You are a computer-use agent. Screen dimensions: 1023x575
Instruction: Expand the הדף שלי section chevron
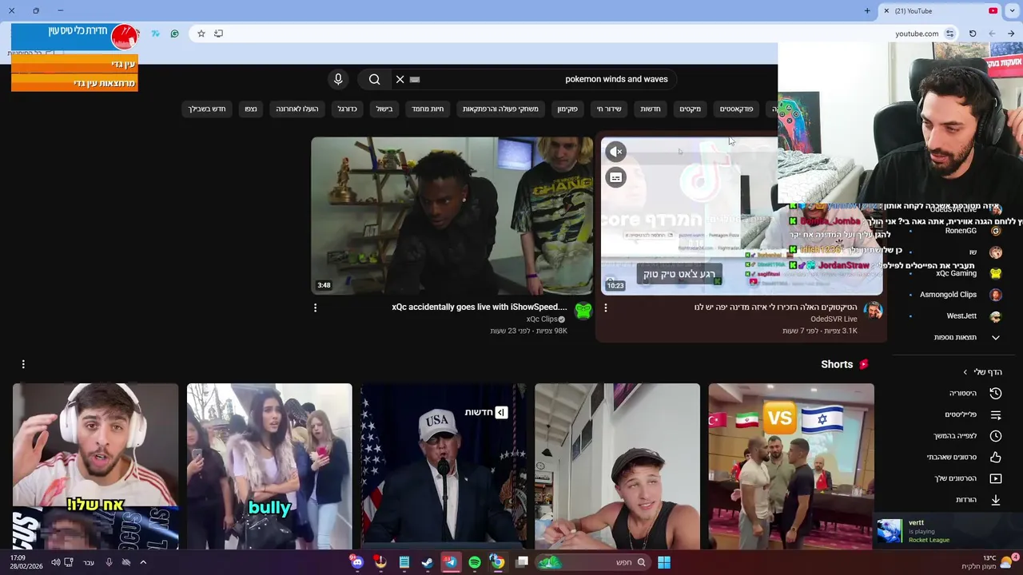pos(965,372)
